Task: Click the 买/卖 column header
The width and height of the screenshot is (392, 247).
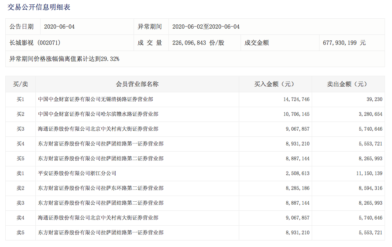Action: (21, 84)
